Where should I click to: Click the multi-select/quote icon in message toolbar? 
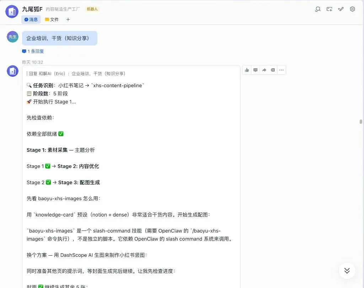click(x=273, y=70)
